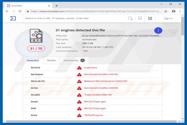Click the warning icon in the Acronis row
Screen dimensions: 187x125
[79, 68]
